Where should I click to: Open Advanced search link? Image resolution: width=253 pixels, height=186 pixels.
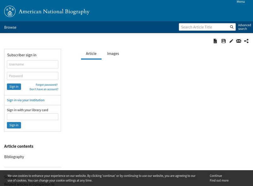click(244, 27)
